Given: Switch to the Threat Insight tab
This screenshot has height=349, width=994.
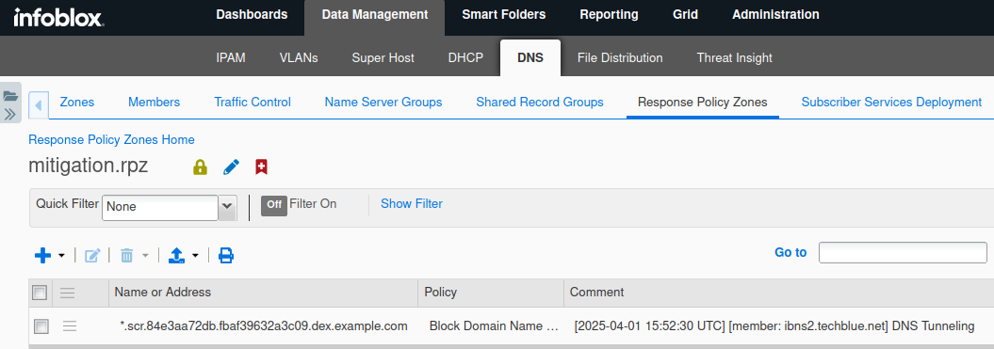Looking at the screenshot, I should click(x=734, y=57).
